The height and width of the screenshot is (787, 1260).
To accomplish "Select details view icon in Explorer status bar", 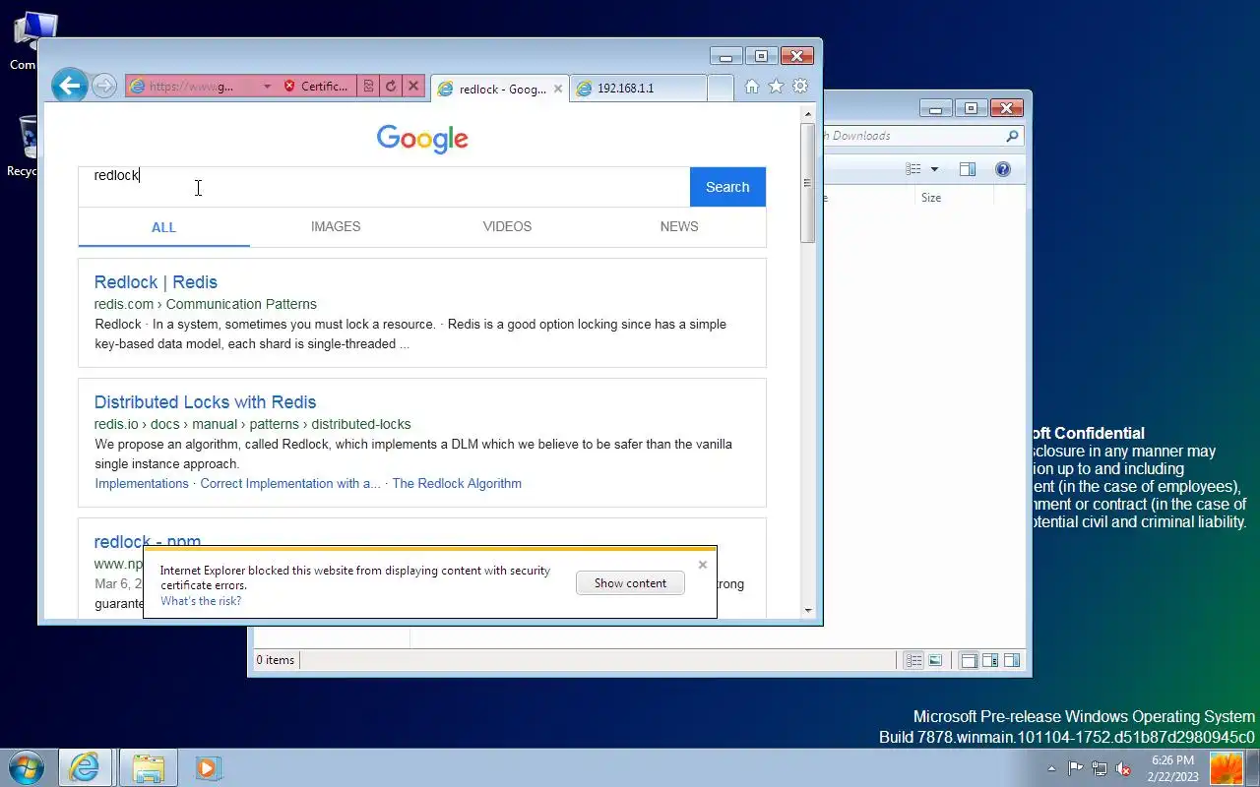I will click(x=913, y=661).
